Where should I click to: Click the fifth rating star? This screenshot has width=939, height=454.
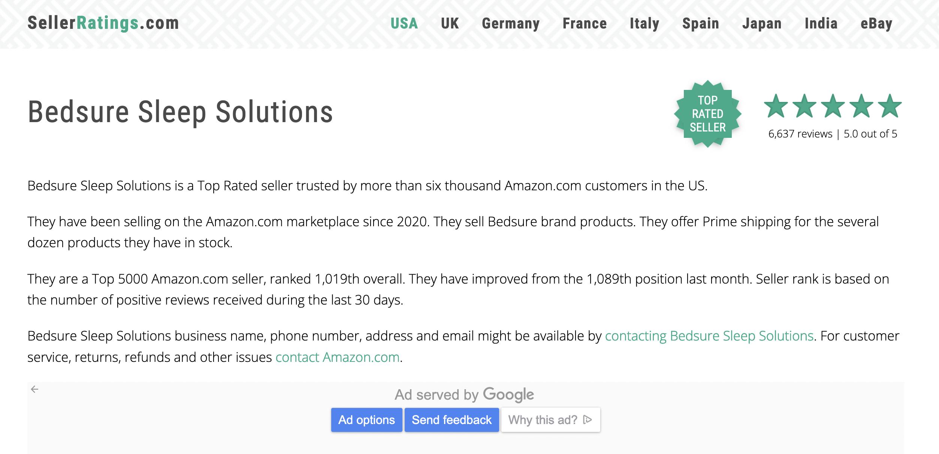[x=890, y=106]
